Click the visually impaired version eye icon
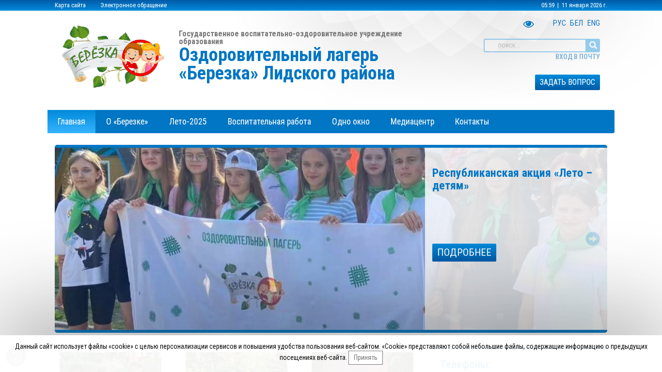The height and width of the screenshot is (372, 662). coord(528,24)
